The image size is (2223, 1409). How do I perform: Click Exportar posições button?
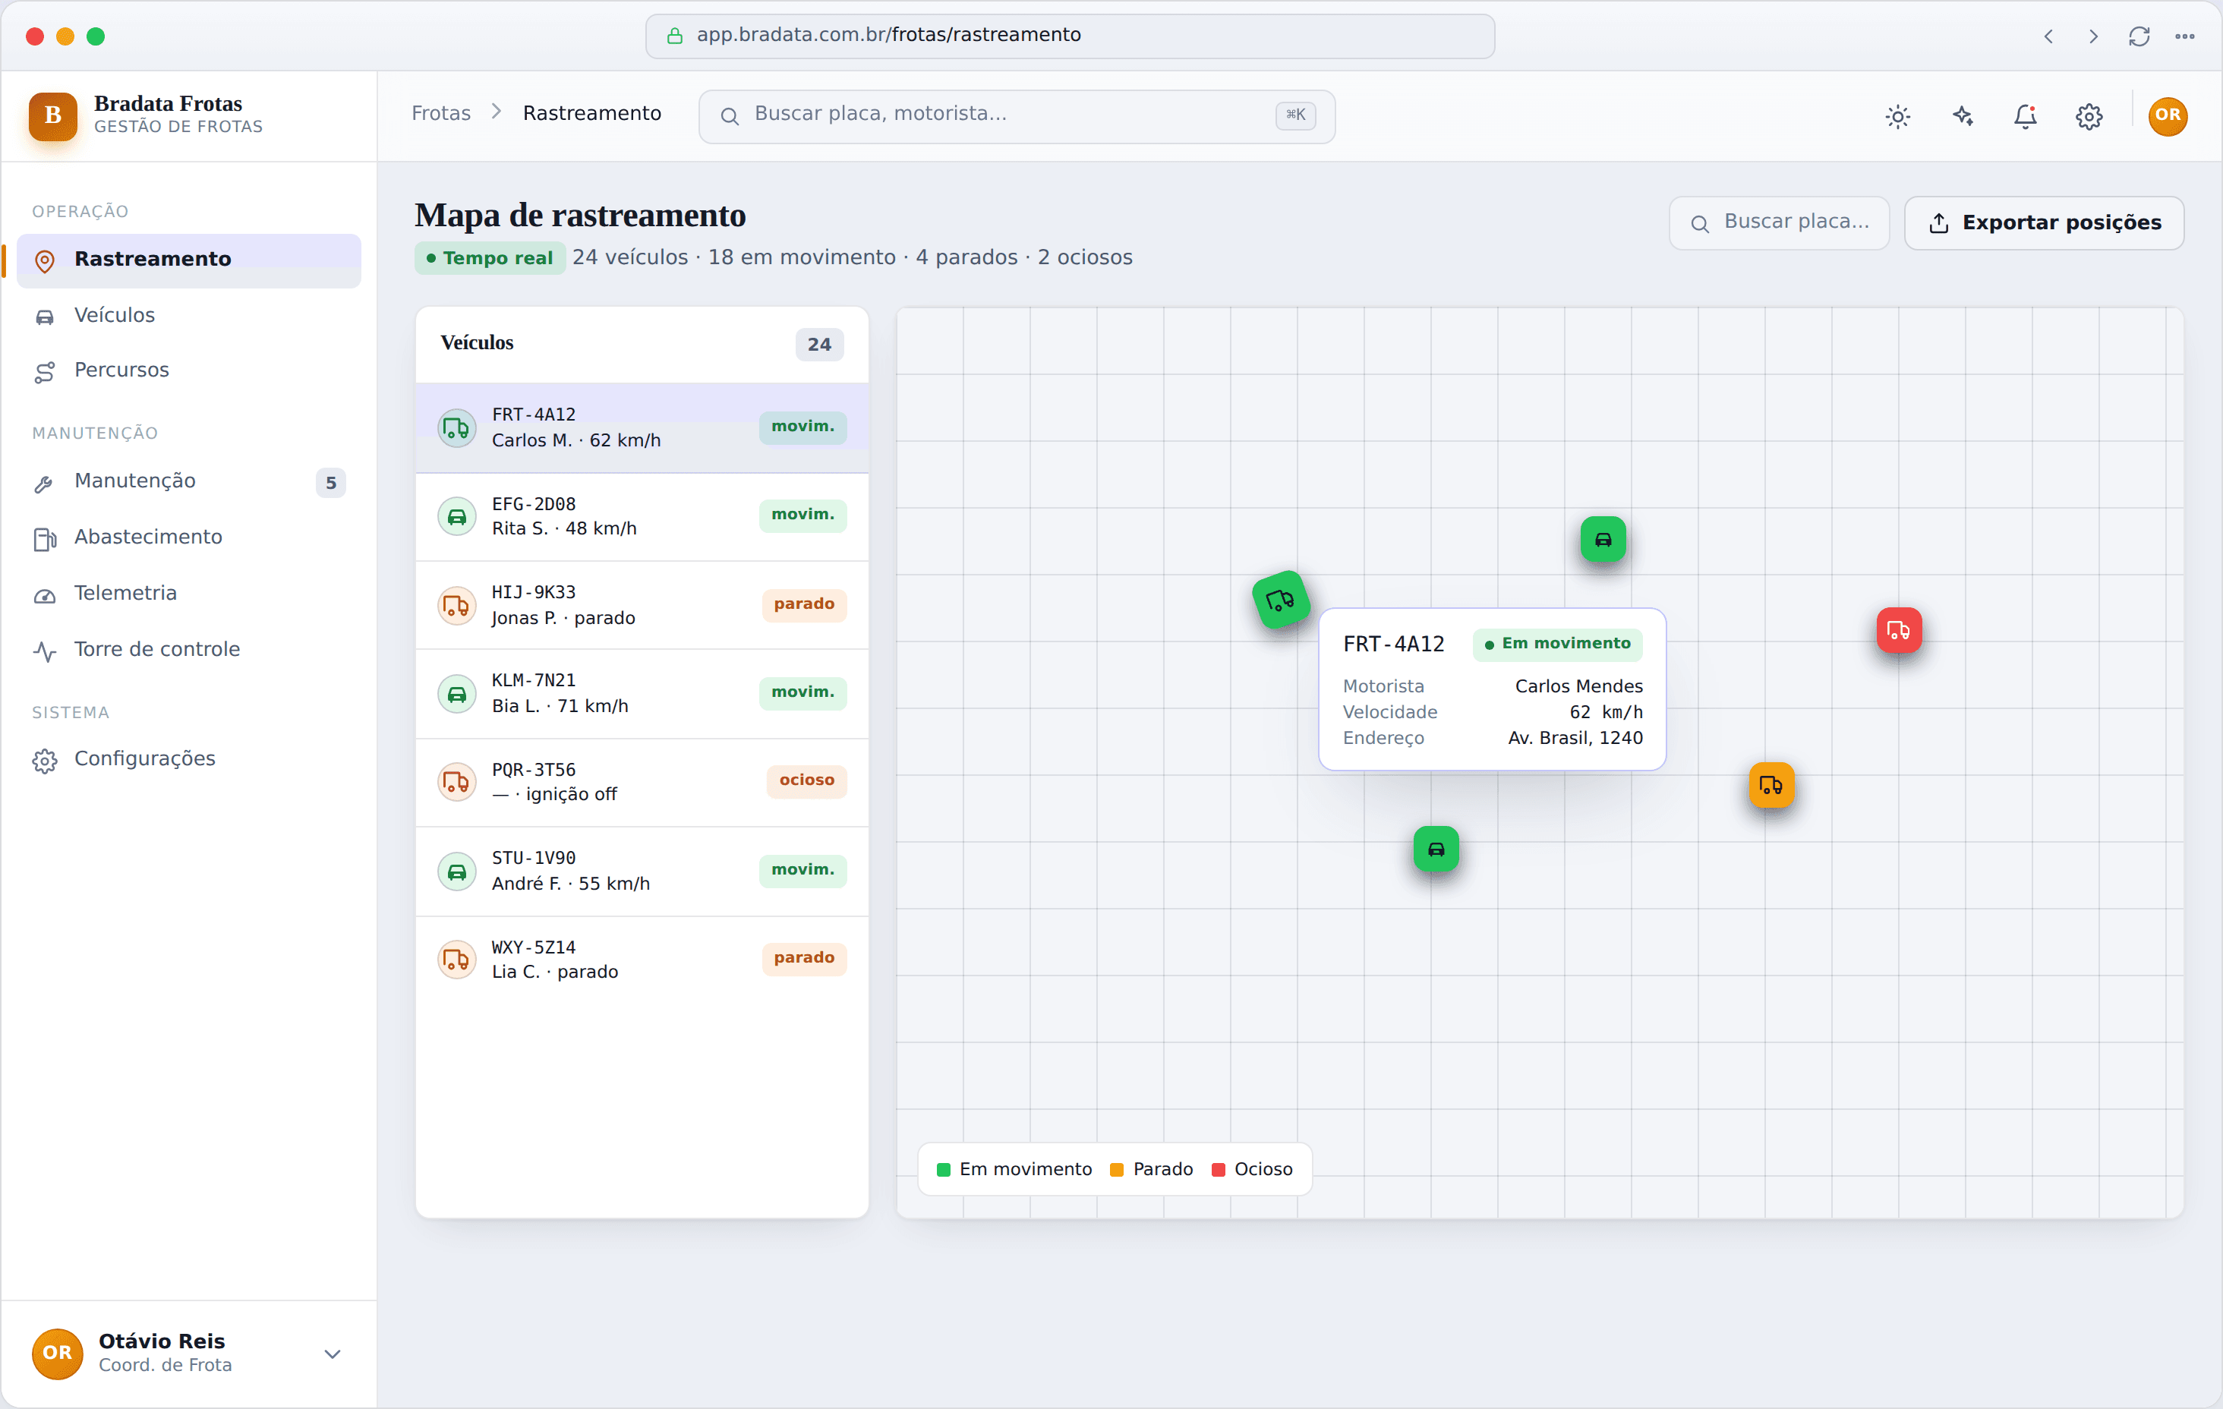point(2043,222)
